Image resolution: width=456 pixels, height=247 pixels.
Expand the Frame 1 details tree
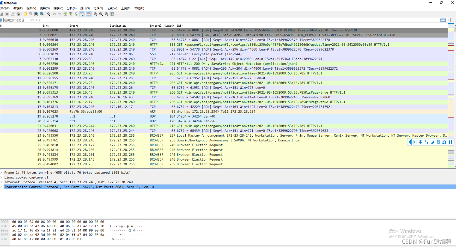tap(1, 173)
